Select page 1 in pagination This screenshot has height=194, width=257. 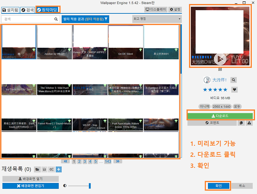74,161
